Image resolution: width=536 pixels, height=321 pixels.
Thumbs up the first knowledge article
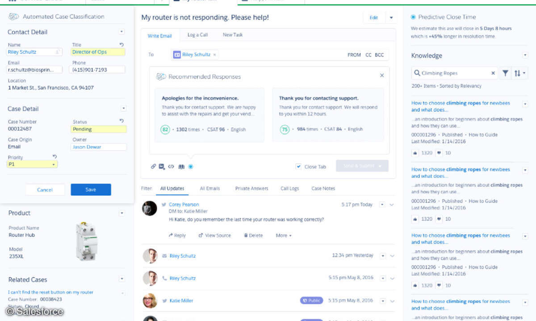pyautogui.click(x=415, y=152)
